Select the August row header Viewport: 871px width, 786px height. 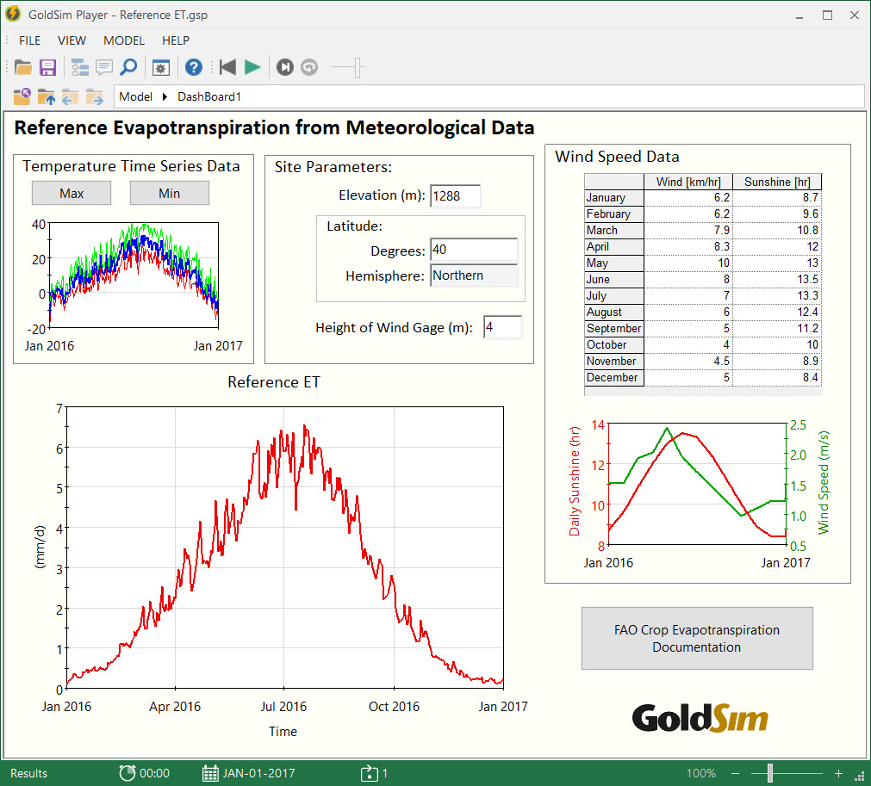[613, 312]
